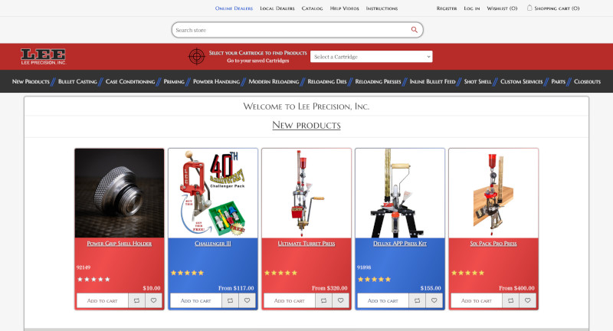Wishlist heart for Ultimate Turret Press
613x331 pixels.
point(340,300)
